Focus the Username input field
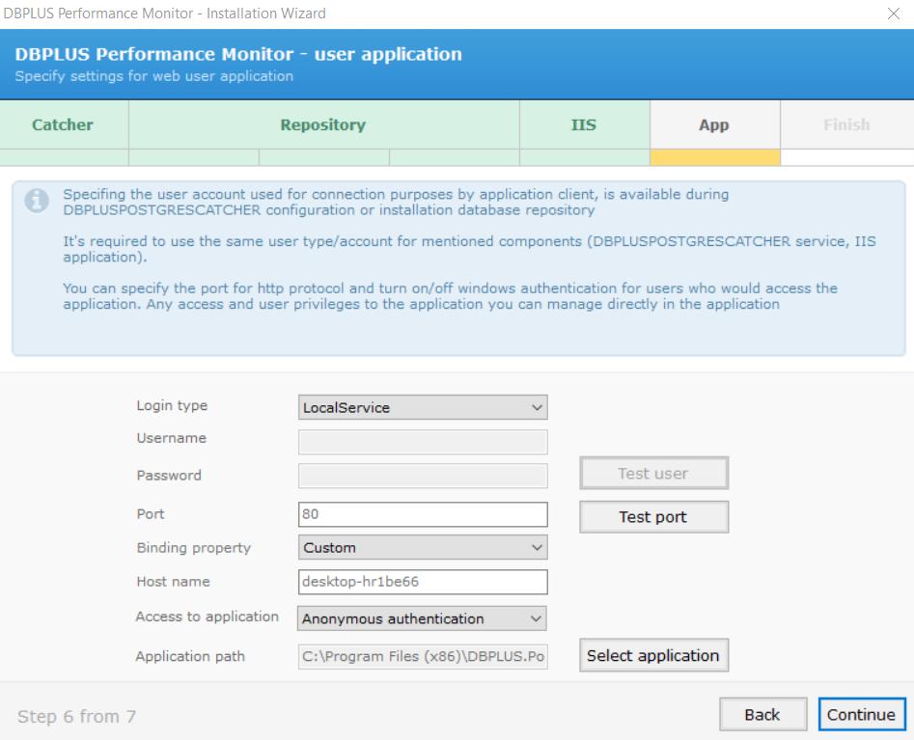Viewport: 914px width, 740px height. pos(423,442)
